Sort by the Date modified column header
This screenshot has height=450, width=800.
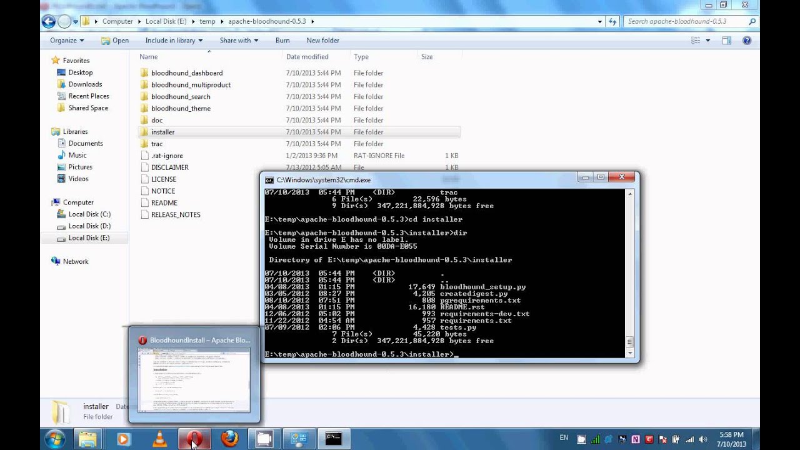307,57
